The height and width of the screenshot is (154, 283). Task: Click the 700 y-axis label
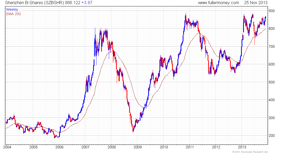(x=271, y=46)
